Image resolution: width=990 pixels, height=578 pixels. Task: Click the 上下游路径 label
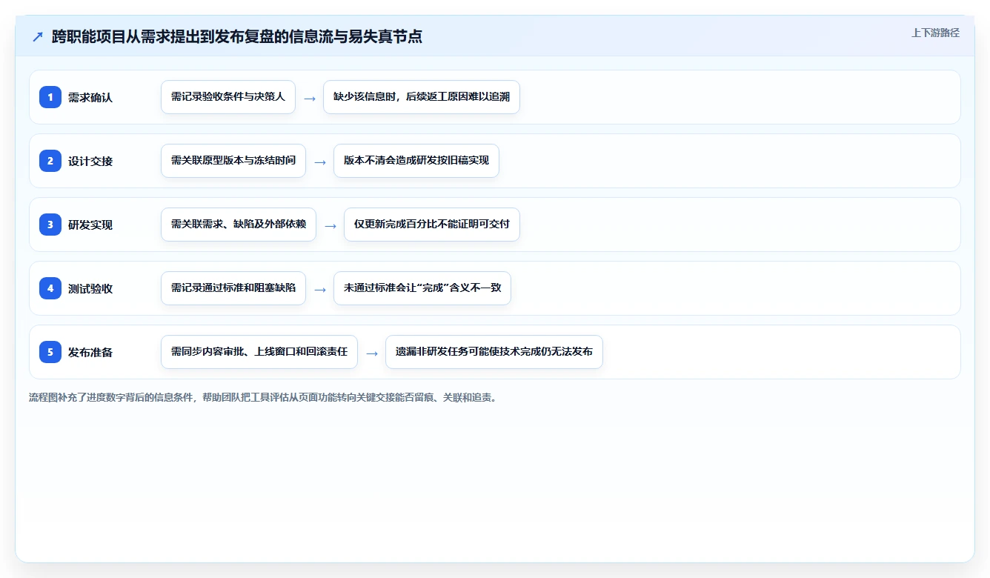[x=935, y=33]
